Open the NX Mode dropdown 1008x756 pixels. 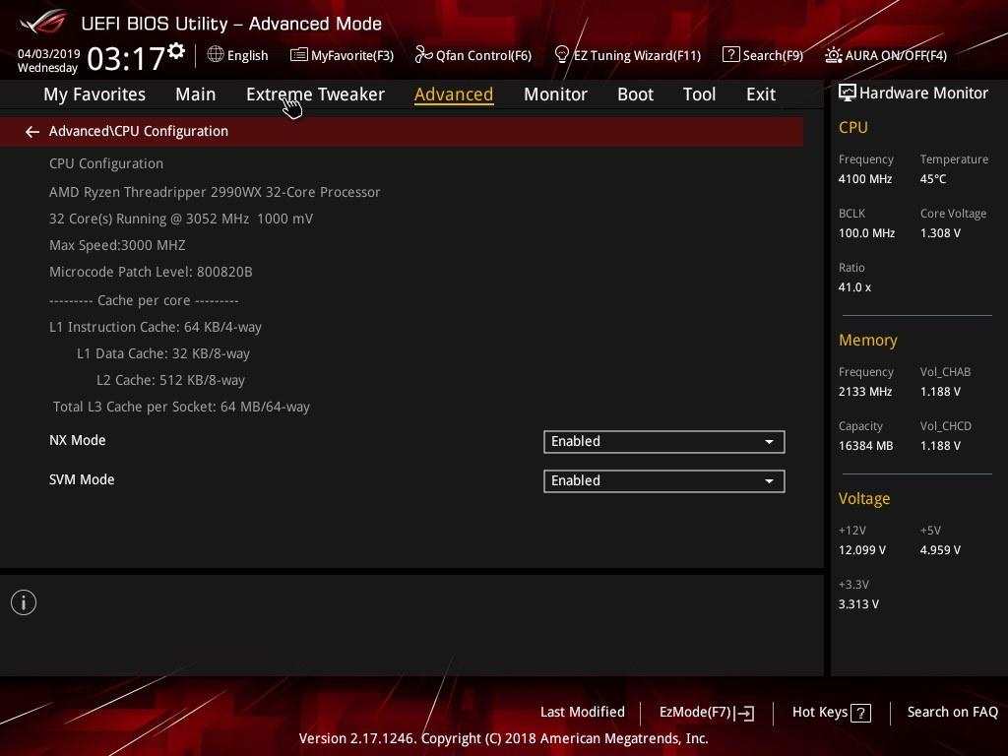pyautogui.click(x=664, y=442)
